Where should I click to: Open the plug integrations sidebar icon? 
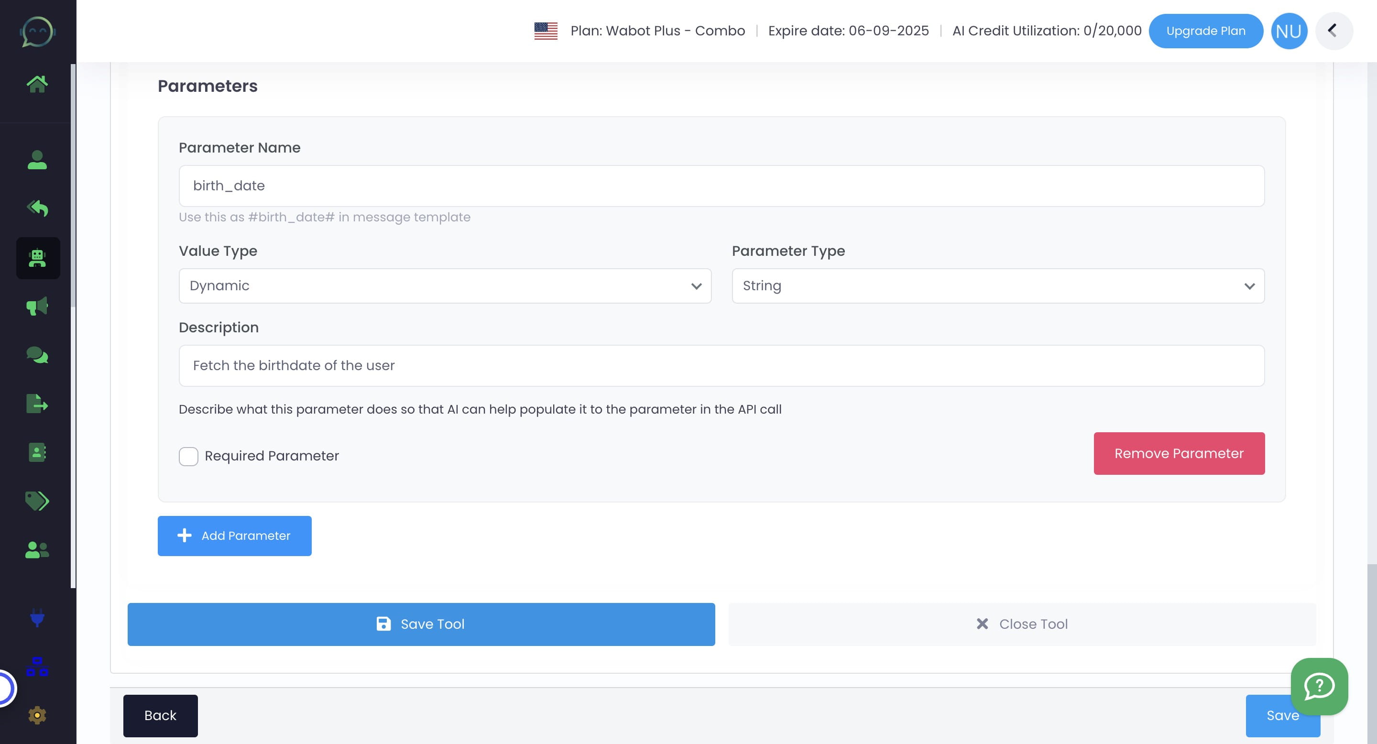37,618
